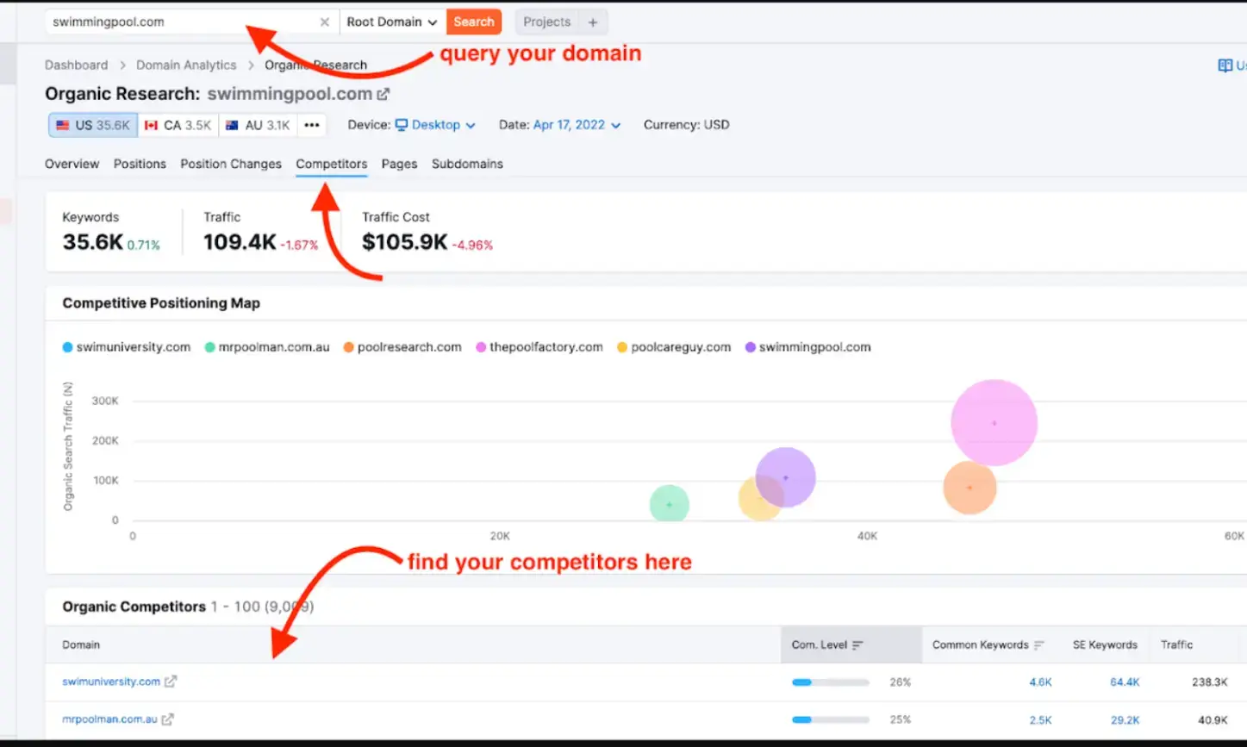The height and width of the screenshot is (747, 1247).
Task: Hide the thepoolfactory.com series in the chart legend
Action: pos(539,346)
